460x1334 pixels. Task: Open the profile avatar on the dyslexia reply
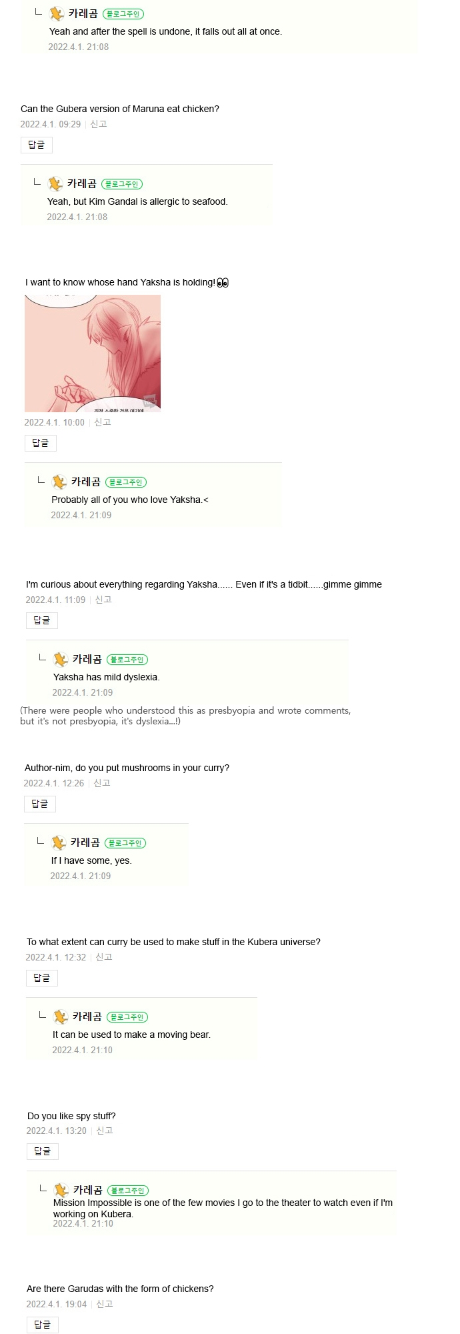click(x=60, y=659)
